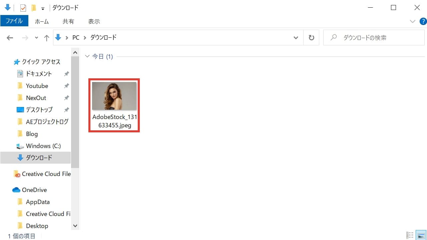Image resolution: width=427 pixels, height=240 pixels.
Task: Open ドキュメント in the sidebar
Action: pos(39,74)
